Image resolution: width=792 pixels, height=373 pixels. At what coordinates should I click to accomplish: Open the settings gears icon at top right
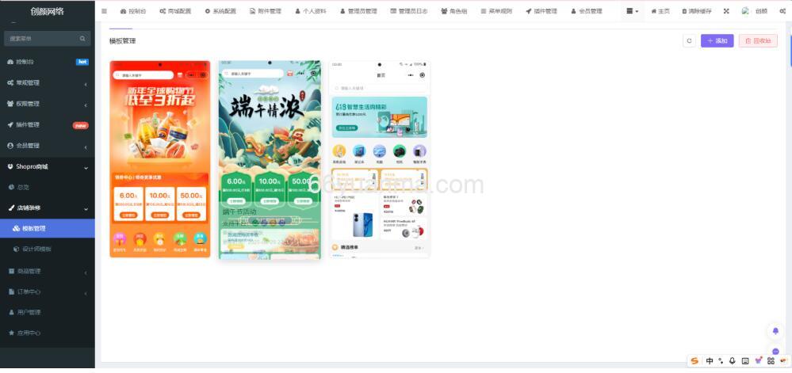pos(782,11)
